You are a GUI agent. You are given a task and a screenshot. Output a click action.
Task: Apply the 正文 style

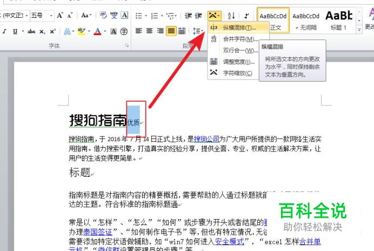click(273, 21)
